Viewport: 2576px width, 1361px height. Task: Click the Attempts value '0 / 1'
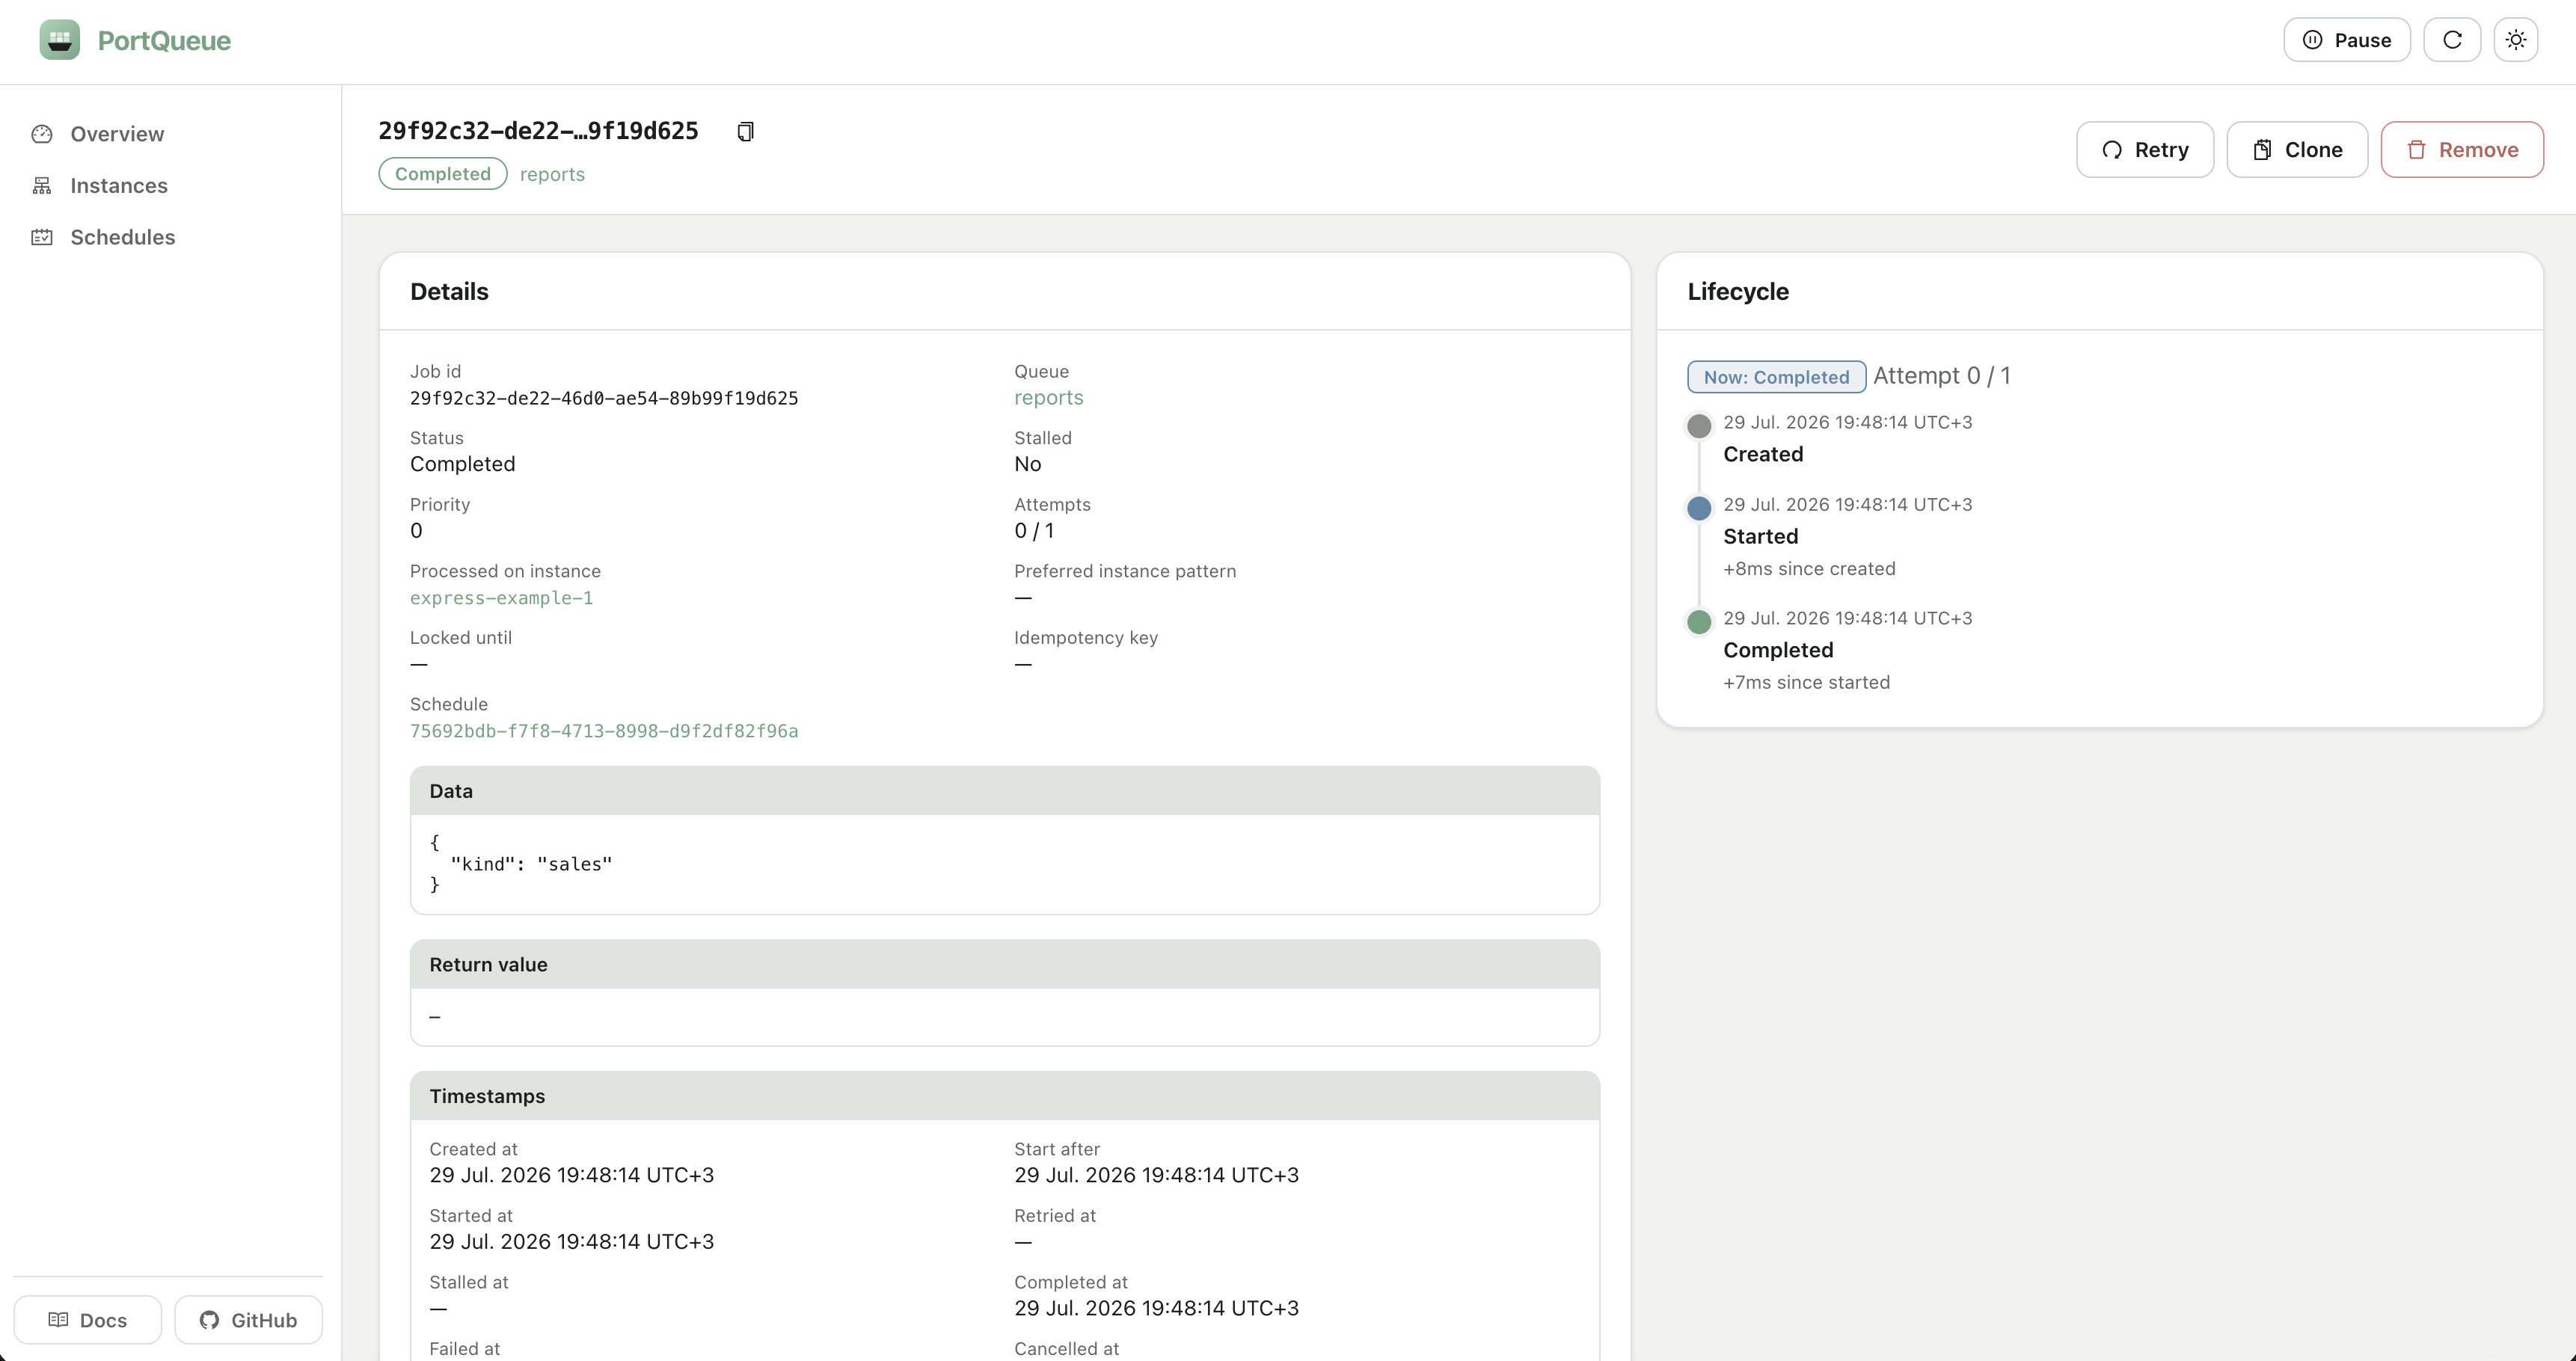pyautogui.click(x=1034, y=531)
